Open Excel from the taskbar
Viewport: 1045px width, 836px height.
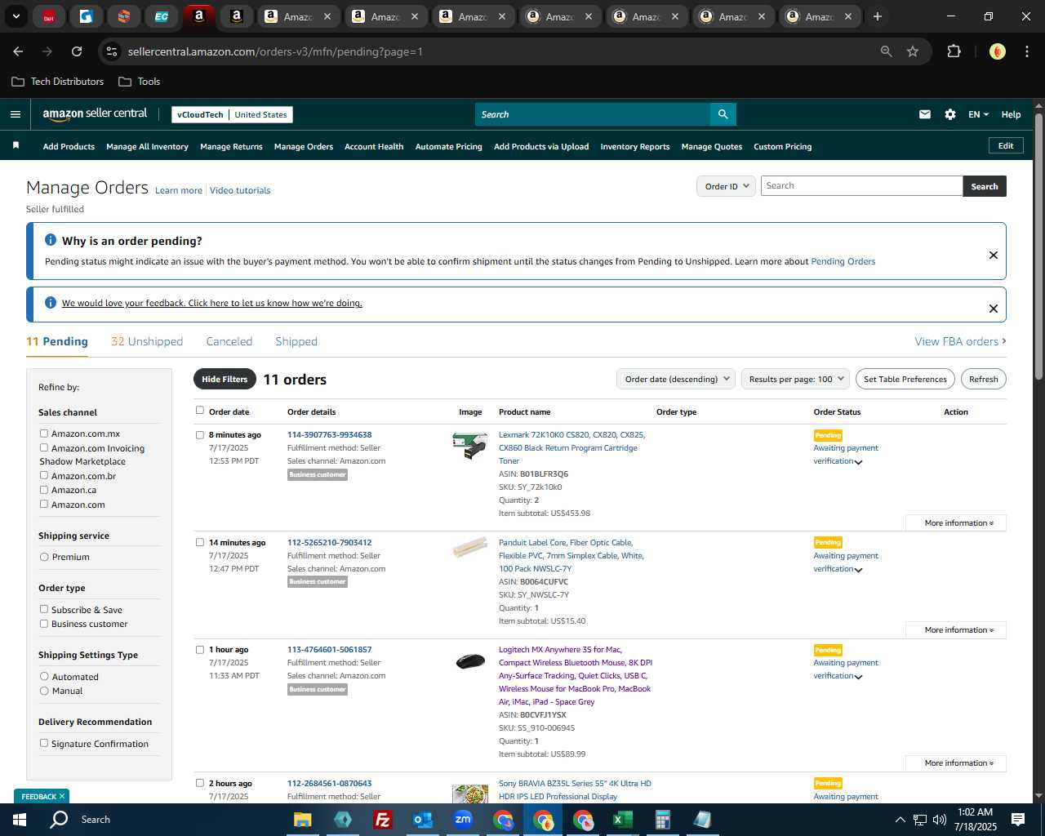[x=622, y=820]
